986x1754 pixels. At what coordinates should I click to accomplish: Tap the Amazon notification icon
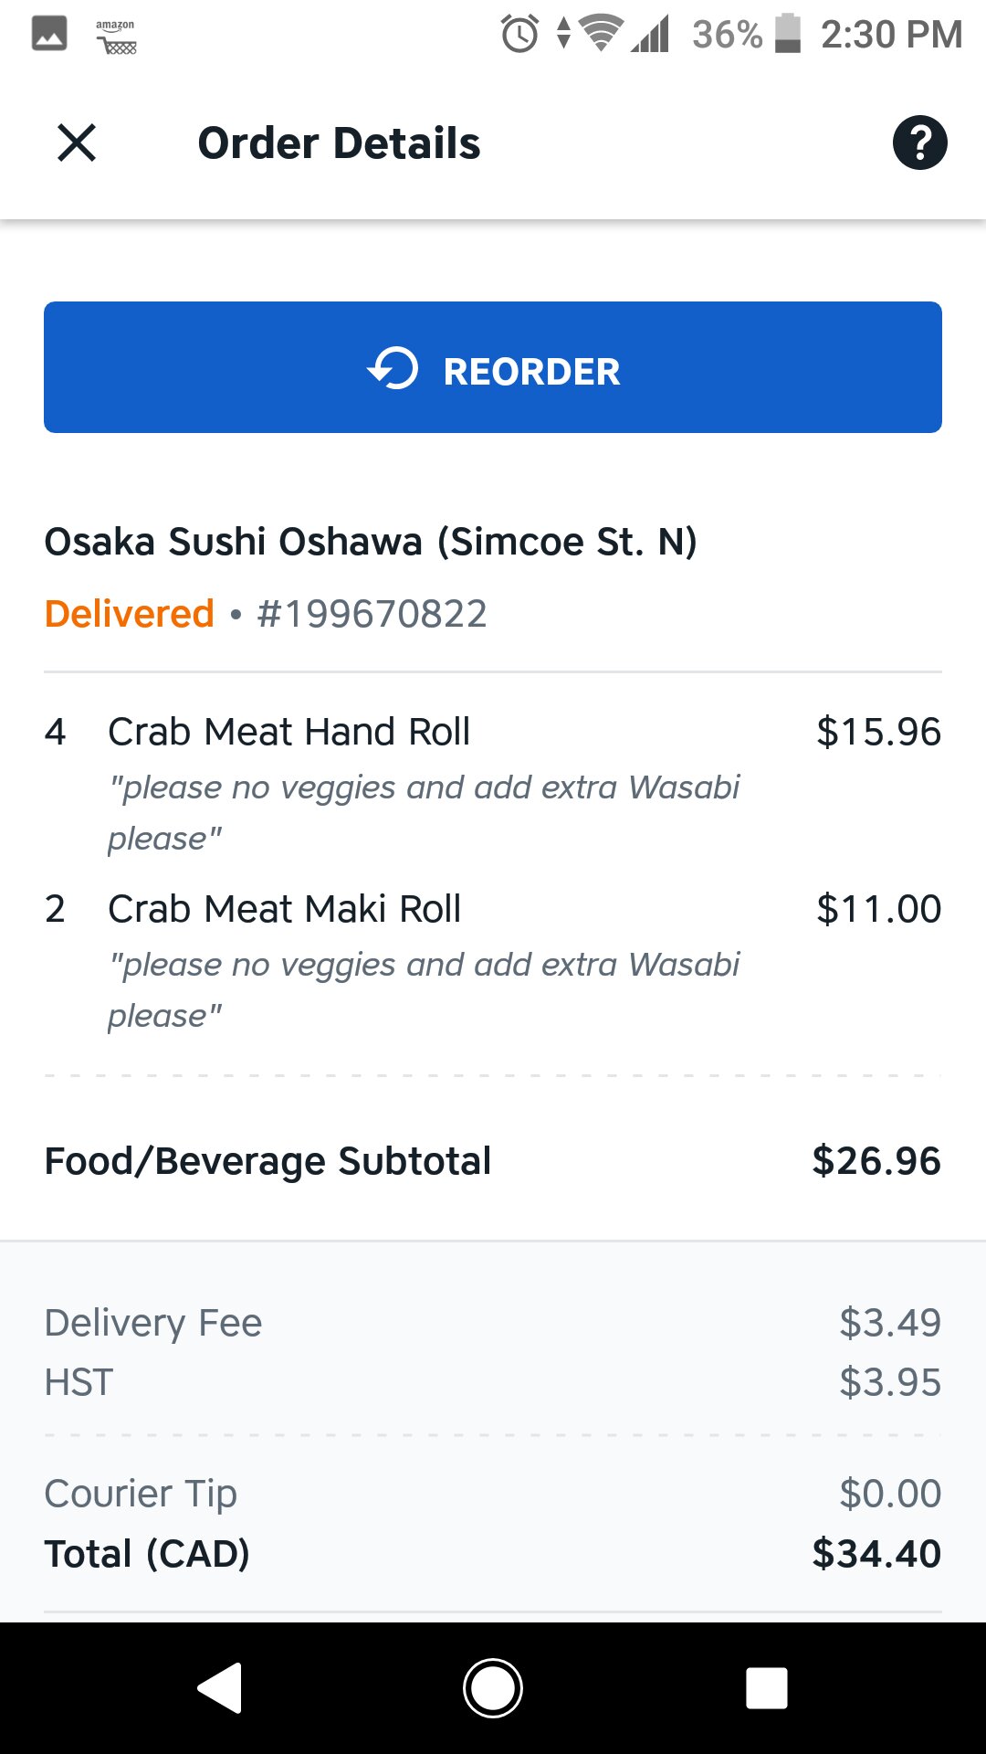[116, 37]
